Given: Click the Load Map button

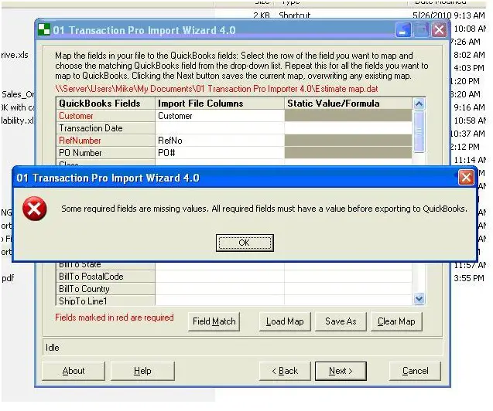Looking at the screenshot, I should (285, 321).
